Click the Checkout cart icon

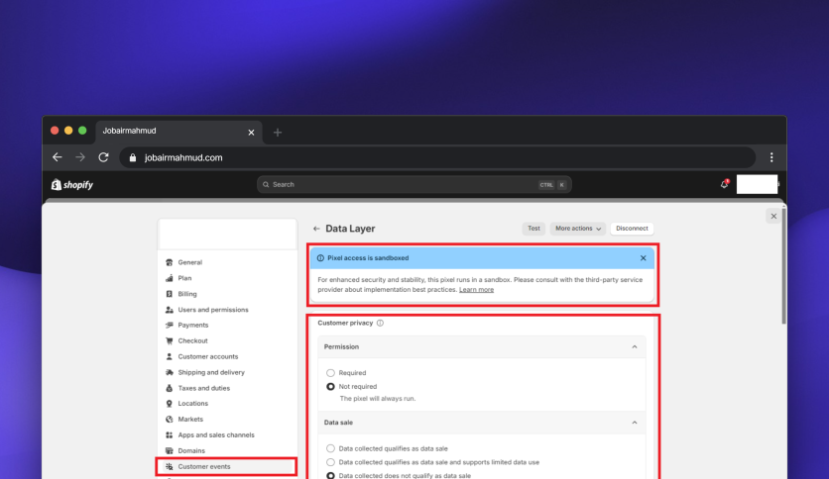[x=170, y=340]
